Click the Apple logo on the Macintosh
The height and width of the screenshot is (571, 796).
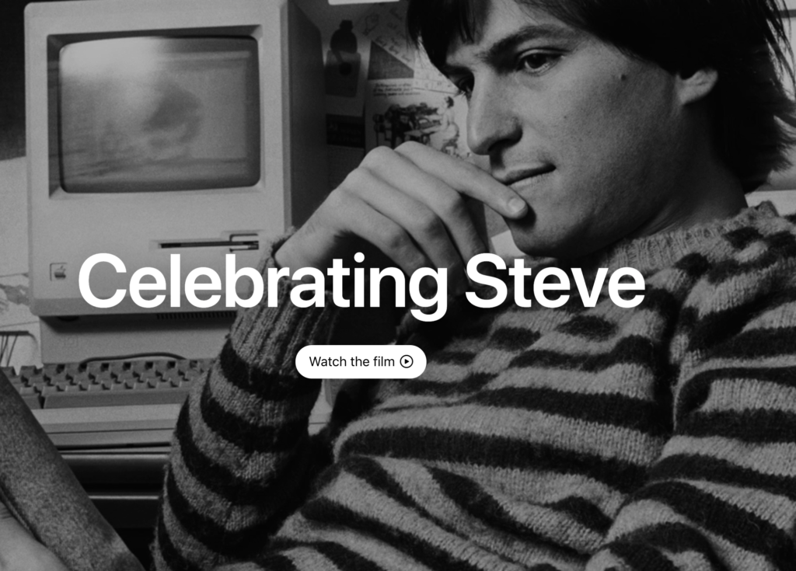[59, 272]
